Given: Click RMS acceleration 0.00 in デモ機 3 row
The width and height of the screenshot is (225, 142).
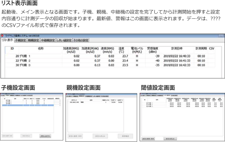Looking at the screenshot, I should (77, 65).
